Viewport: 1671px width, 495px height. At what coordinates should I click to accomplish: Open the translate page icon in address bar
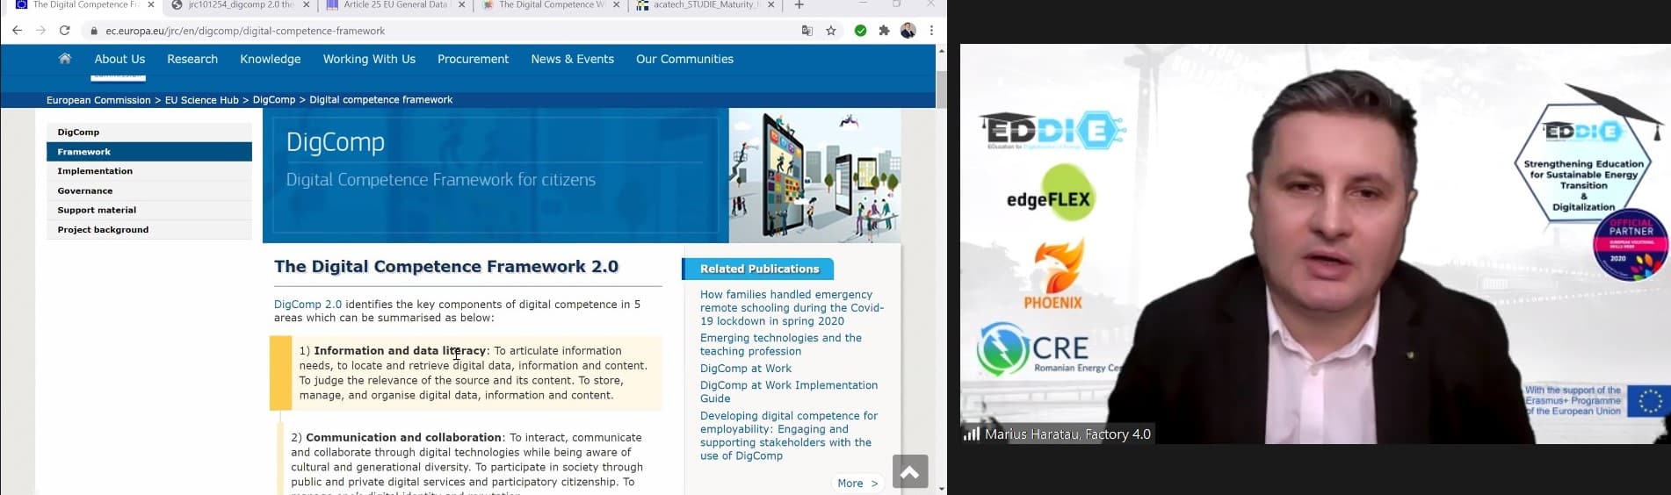[807, 31]
